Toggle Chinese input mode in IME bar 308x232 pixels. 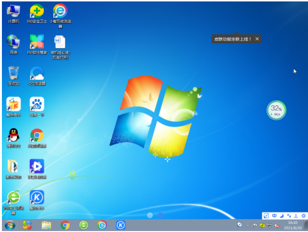tap(274, 216)
